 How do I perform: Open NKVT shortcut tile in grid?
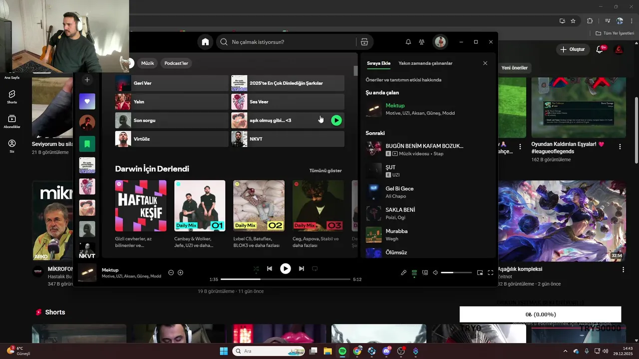(288, 139)
